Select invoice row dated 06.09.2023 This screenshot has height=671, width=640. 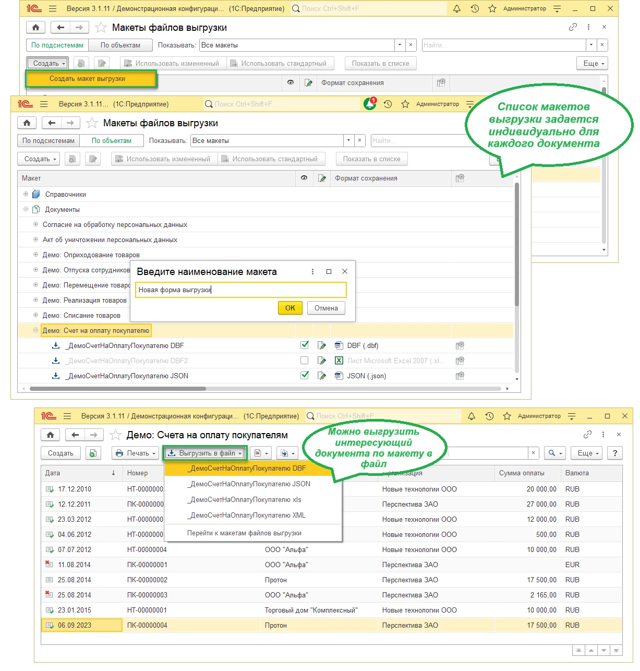332,626
